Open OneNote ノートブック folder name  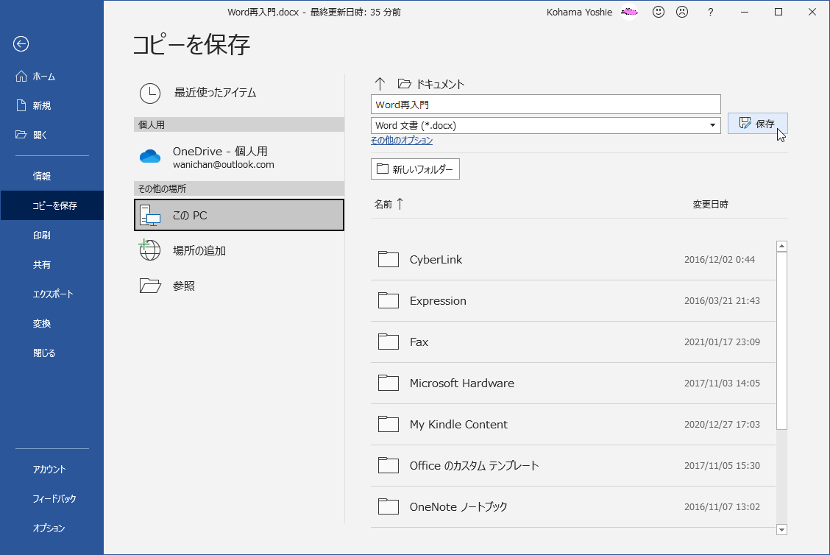pos(458,507)
